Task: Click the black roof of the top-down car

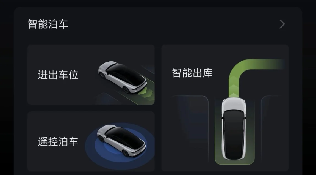Action: 234,134
